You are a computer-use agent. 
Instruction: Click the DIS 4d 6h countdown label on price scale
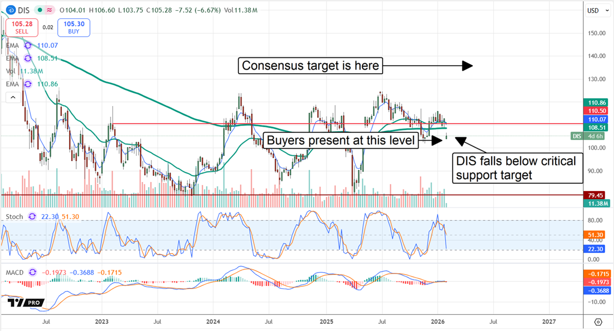(587, 136)
